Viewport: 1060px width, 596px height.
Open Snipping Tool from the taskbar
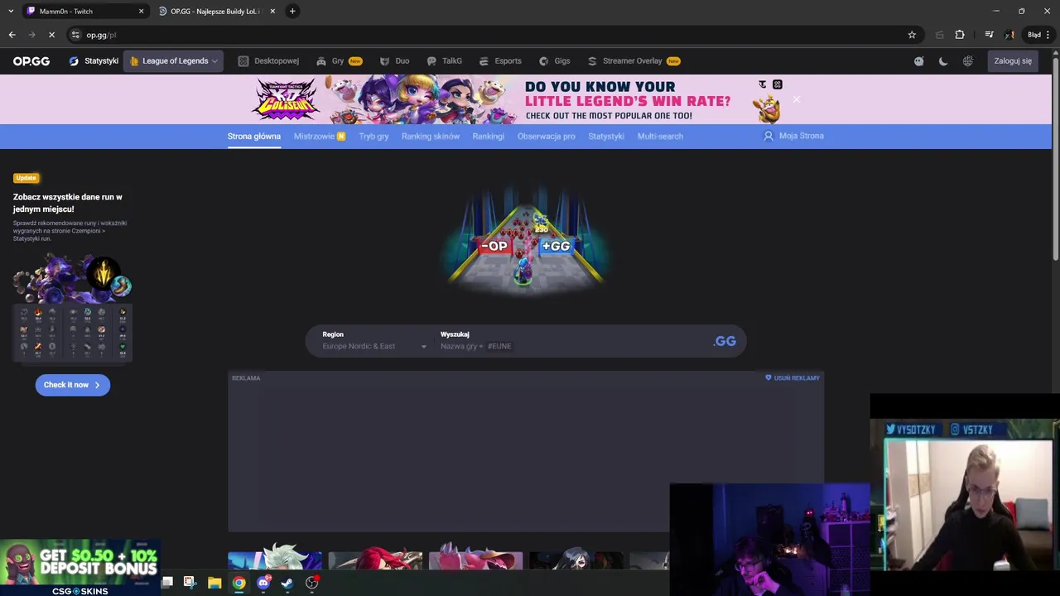click(x=190, y=583)
